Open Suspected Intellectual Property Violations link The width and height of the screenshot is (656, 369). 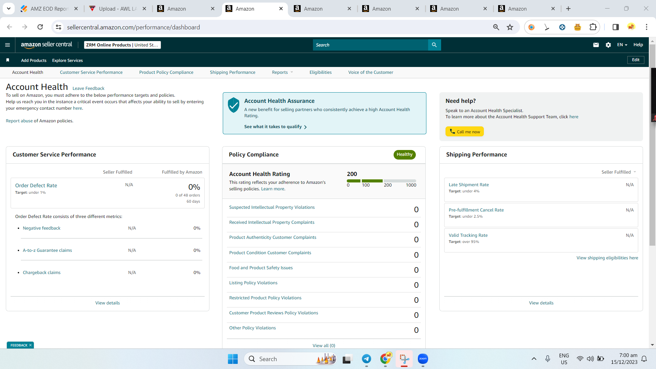[x=272, y=207]
